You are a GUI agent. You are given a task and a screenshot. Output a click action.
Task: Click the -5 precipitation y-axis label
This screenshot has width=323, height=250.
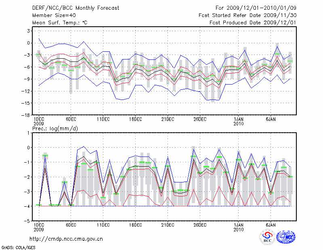[27, 221]
